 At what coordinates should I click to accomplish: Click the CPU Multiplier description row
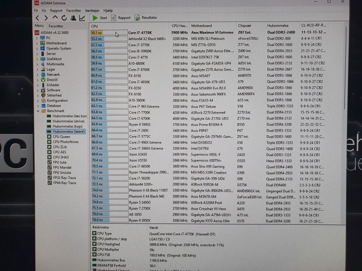tap(124, 250)
